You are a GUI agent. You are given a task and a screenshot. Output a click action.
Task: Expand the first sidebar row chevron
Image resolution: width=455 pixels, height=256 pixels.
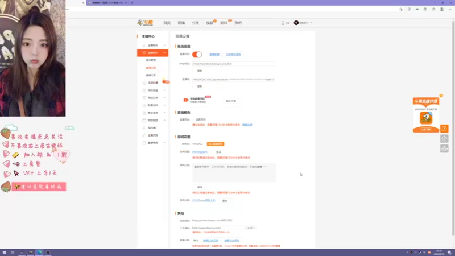[x=164, y=46]
